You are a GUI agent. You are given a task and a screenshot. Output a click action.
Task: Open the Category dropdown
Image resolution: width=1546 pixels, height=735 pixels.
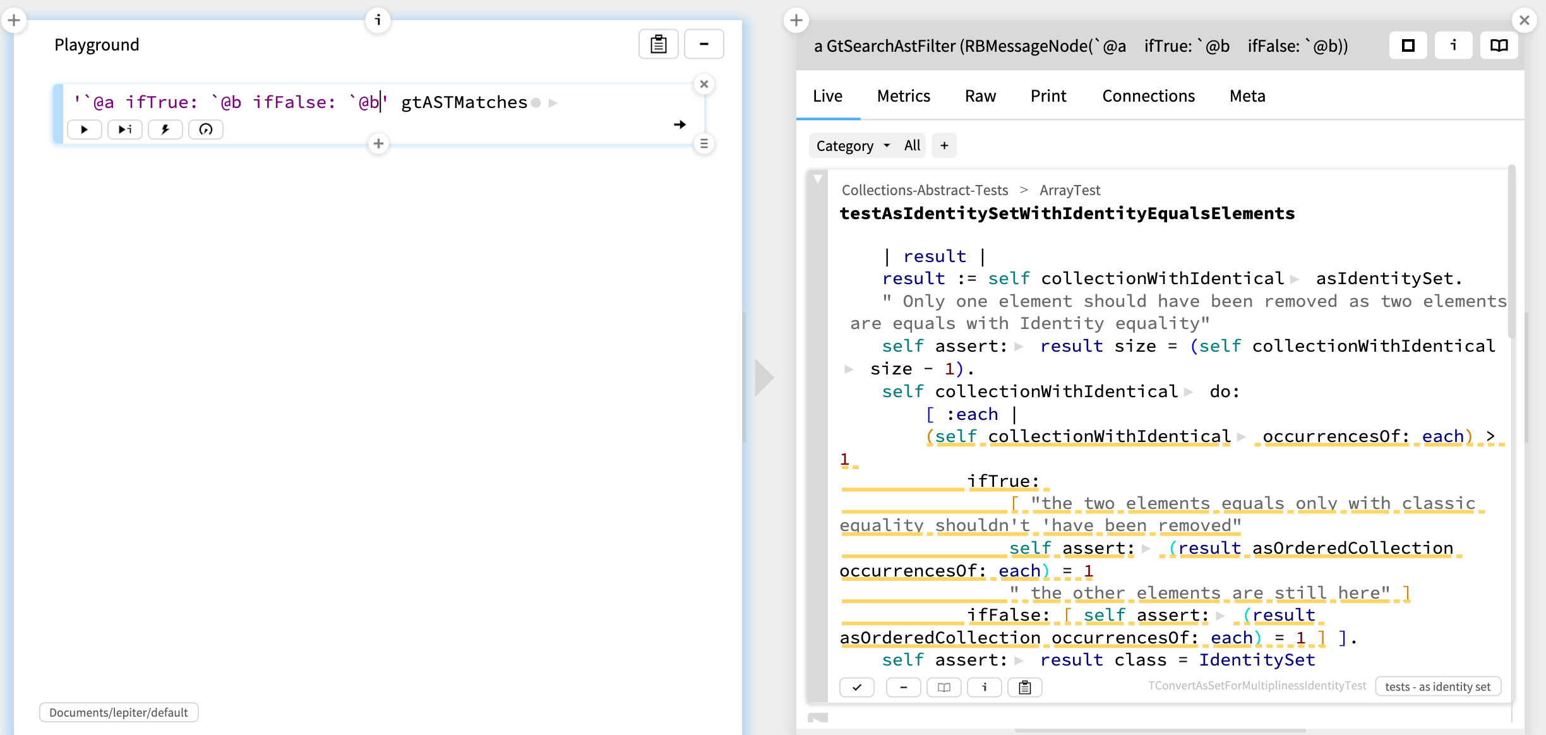[x=852, y=145]
